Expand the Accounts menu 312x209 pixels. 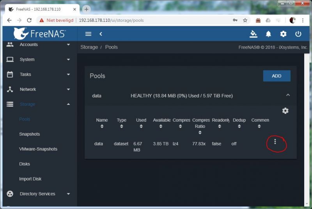point(69,44)
